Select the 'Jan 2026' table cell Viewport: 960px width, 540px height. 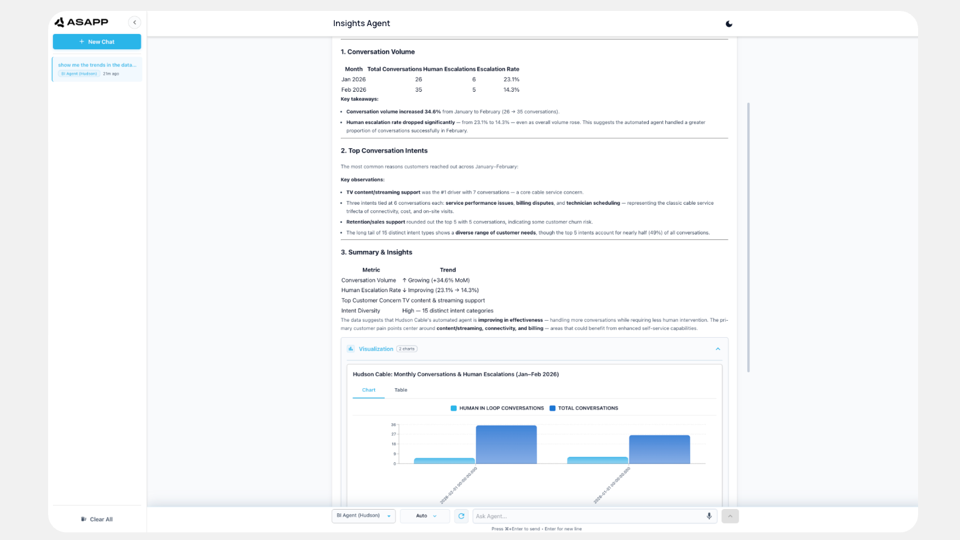pyautogui.click(x=354, y=80)
